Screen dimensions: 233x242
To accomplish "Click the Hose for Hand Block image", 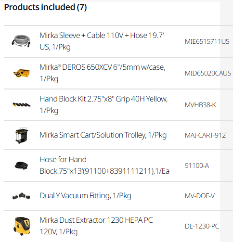I will [21, 166].
